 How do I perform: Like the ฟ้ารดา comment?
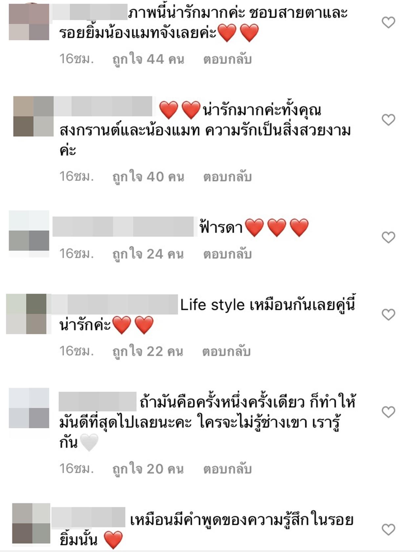tap(388, 237)
